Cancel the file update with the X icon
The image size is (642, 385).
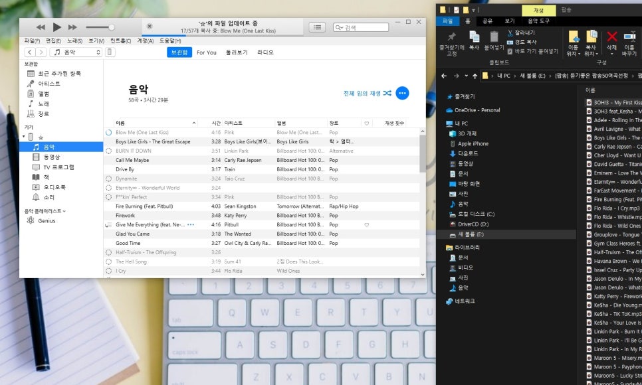pyautogui.click(x=150, y=26)
